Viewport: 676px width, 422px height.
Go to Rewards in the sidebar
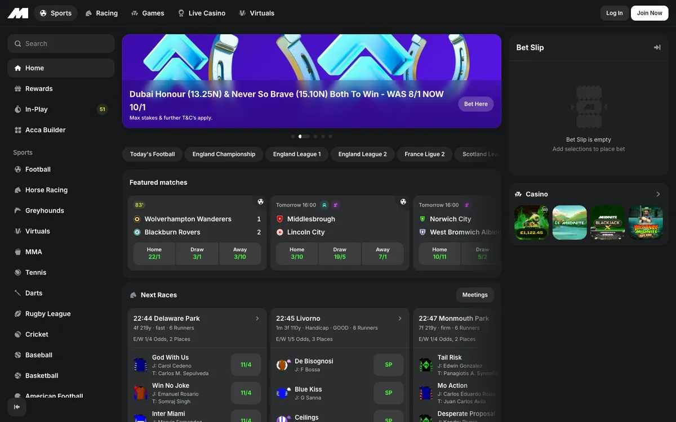click(x=61, y=89)
